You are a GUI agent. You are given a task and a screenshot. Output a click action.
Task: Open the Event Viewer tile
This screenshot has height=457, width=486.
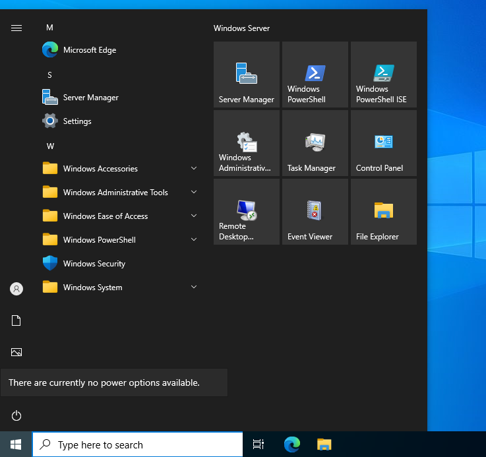point(315,212)
